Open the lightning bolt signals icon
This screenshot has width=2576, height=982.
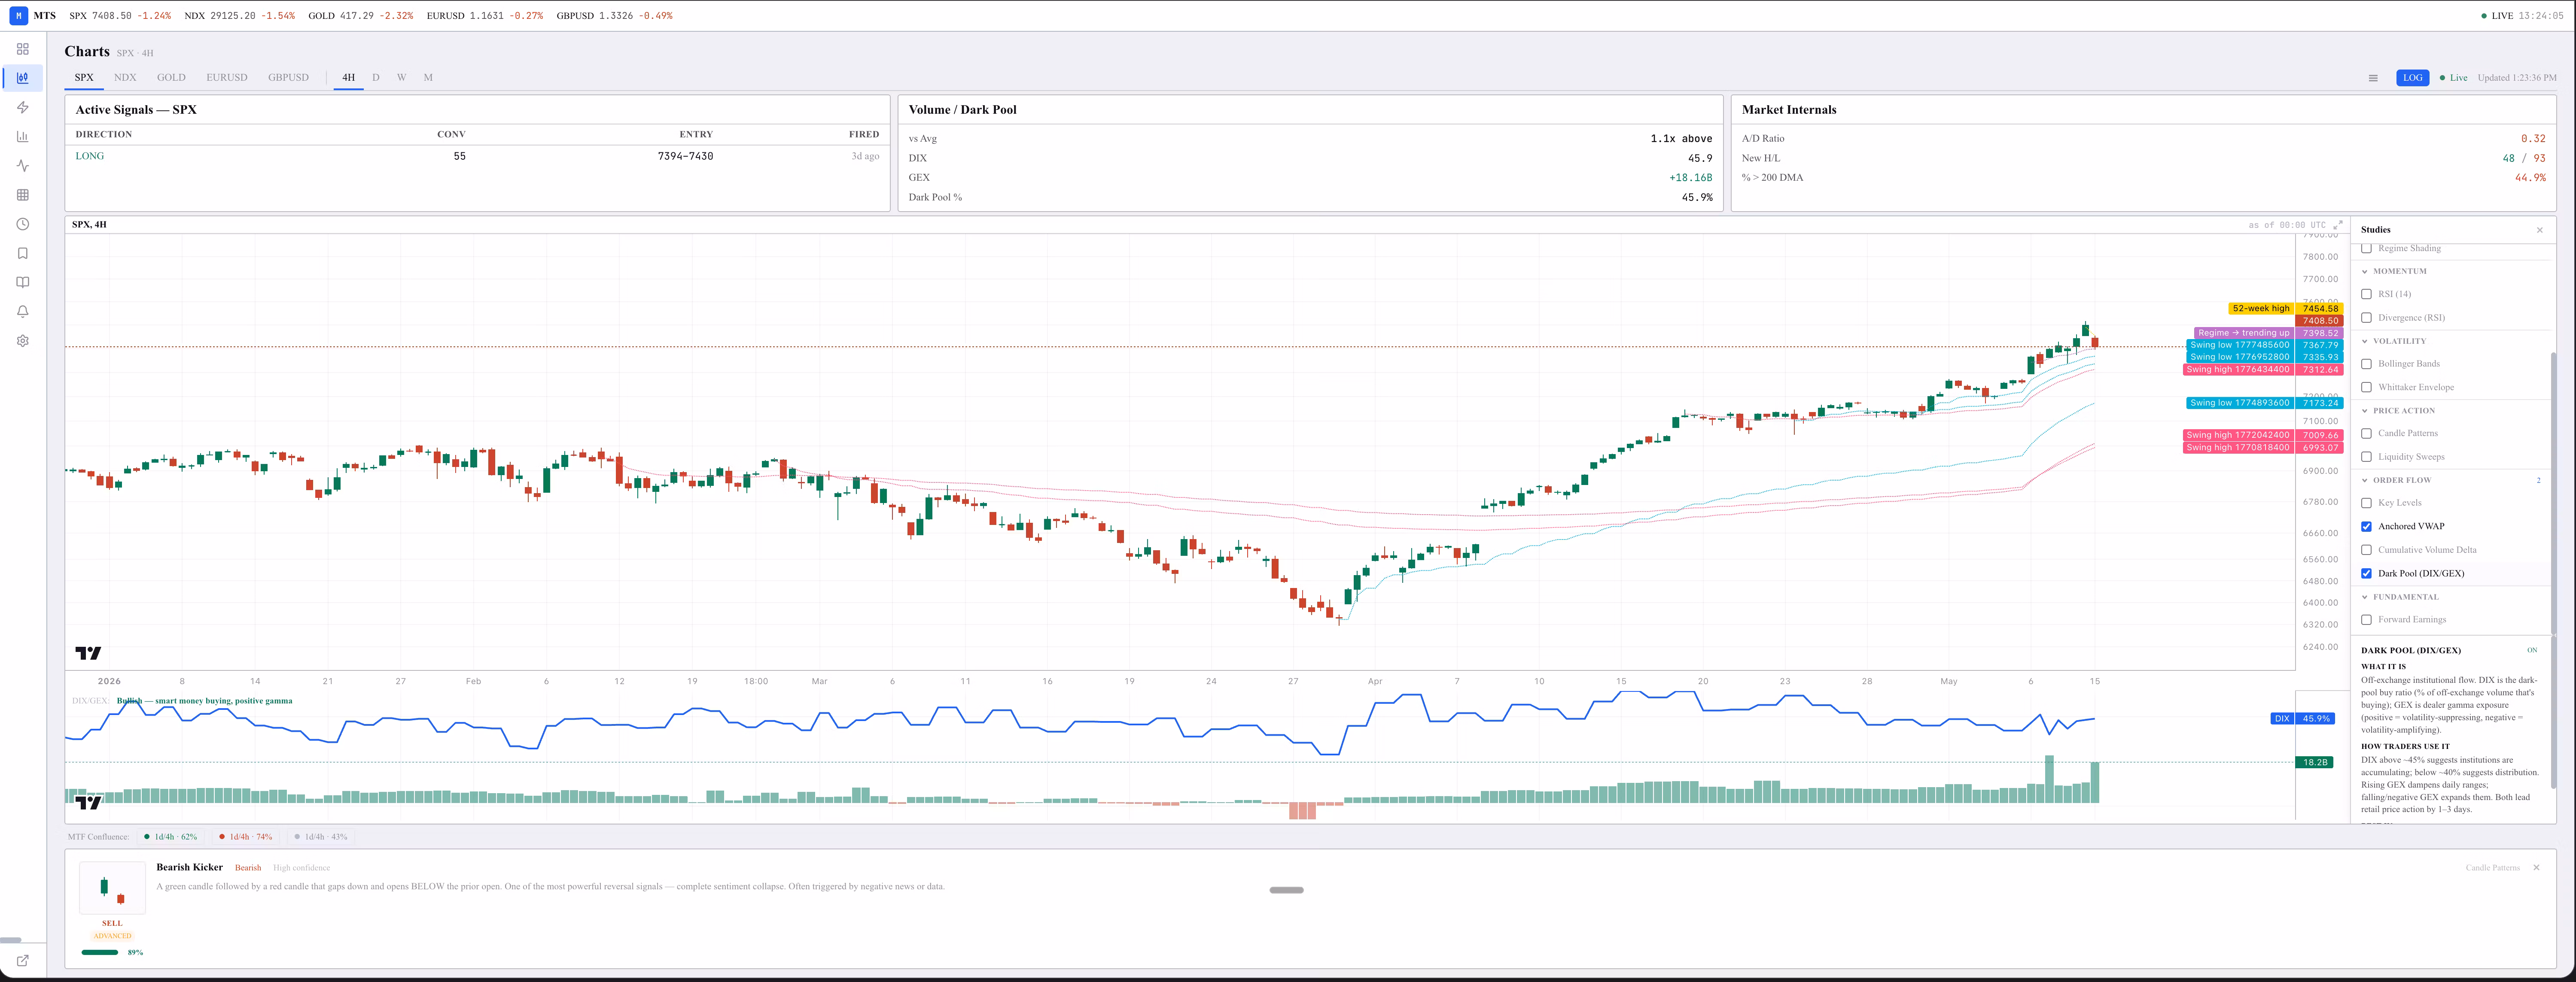point(23,107)
